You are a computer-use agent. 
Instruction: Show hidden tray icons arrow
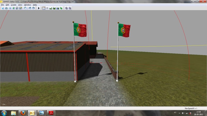[x=179, y=113]
